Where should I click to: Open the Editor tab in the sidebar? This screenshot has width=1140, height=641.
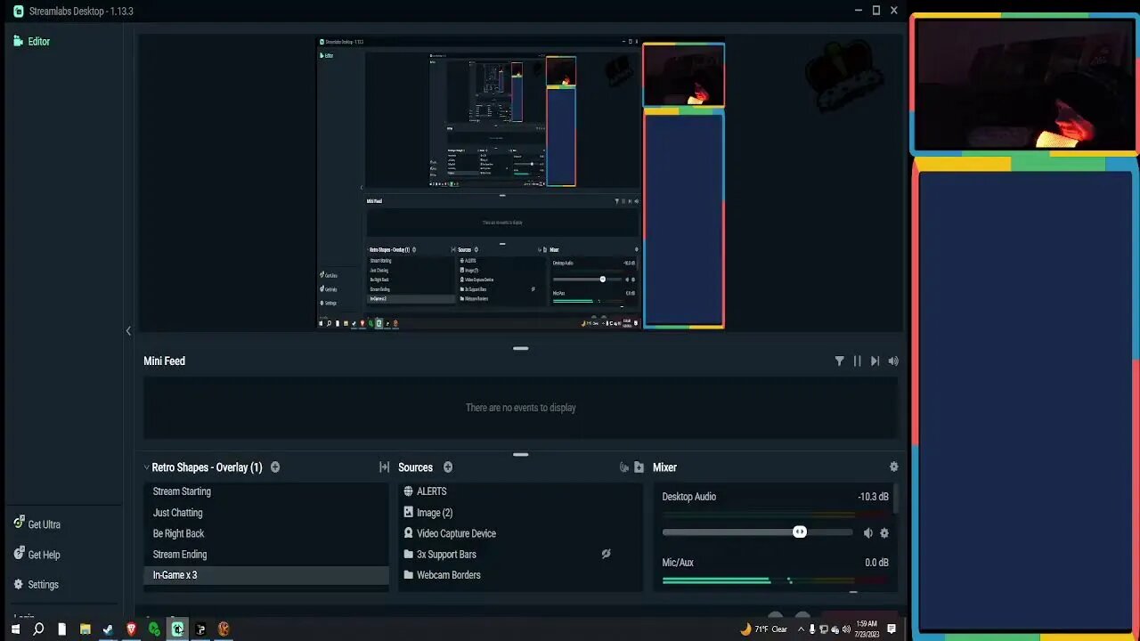coord(32,41)
